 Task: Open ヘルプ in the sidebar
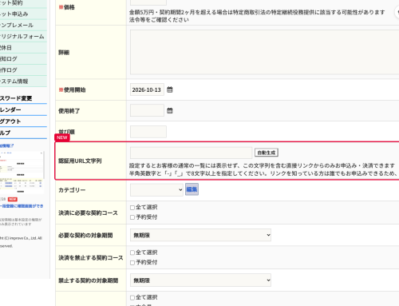click(23, 133)
